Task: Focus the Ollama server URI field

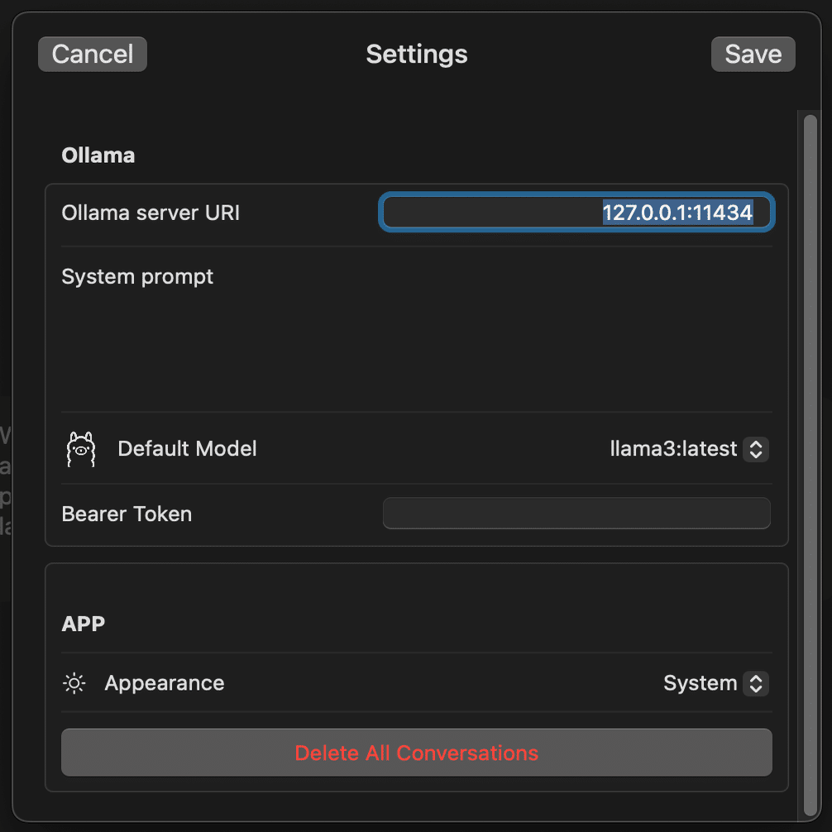Action: tap(576, 213)
